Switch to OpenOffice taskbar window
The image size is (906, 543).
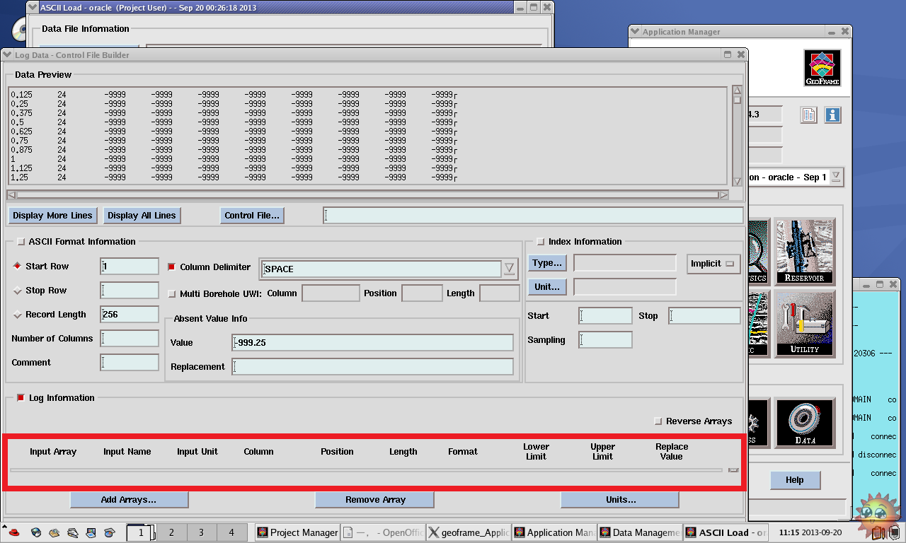(383, 532)
